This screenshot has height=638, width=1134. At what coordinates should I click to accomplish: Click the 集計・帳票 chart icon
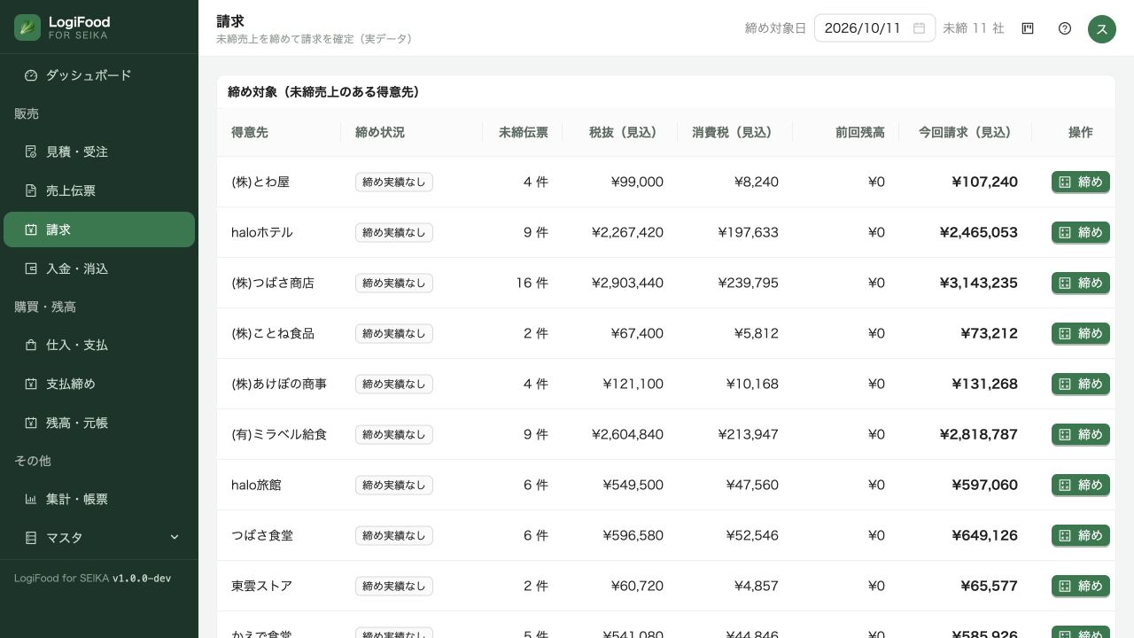31,499
